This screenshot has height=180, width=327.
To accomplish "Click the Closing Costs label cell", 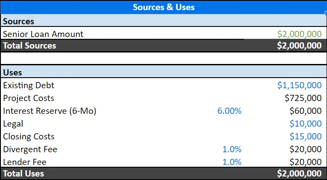I will click(29, 136).
